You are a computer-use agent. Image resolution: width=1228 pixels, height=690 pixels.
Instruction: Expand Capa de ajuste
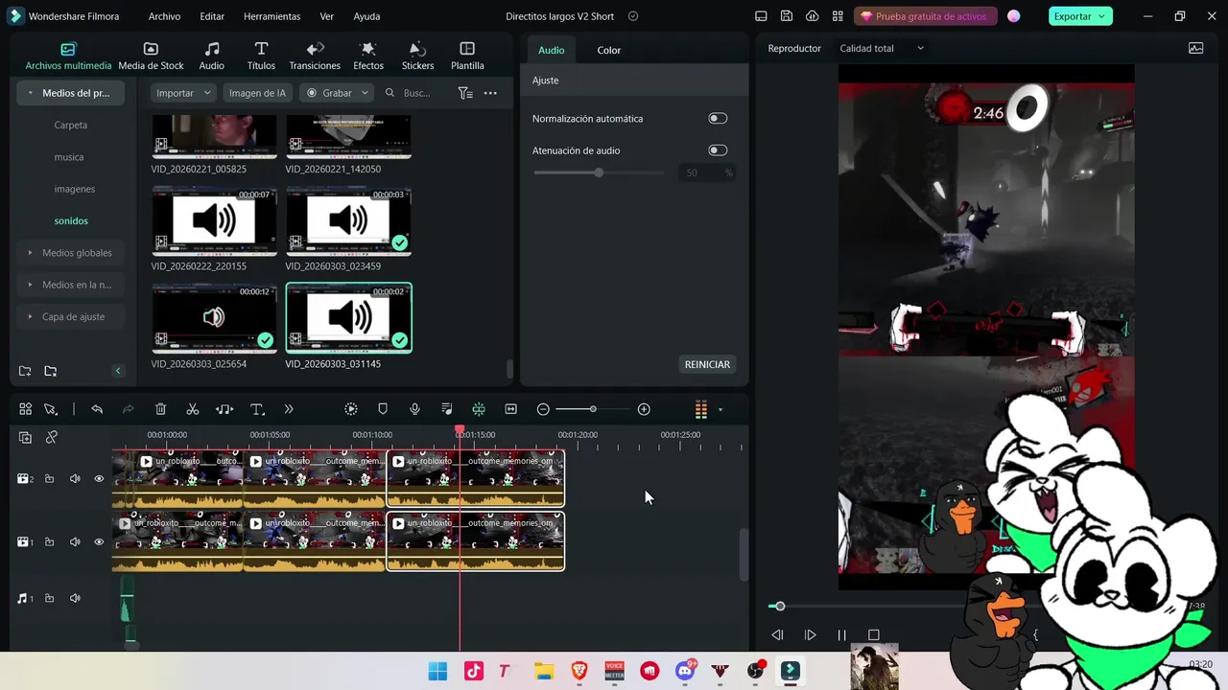[x=31, y=316]
